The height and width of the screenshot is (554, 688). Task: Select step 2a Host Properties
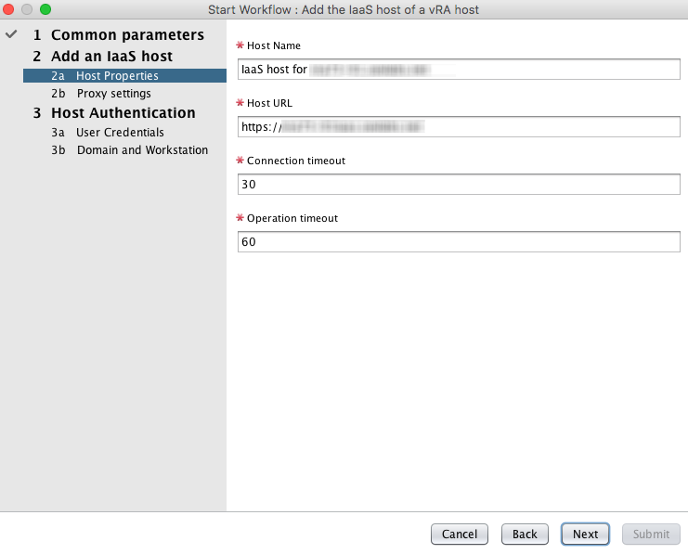[124, 75]
